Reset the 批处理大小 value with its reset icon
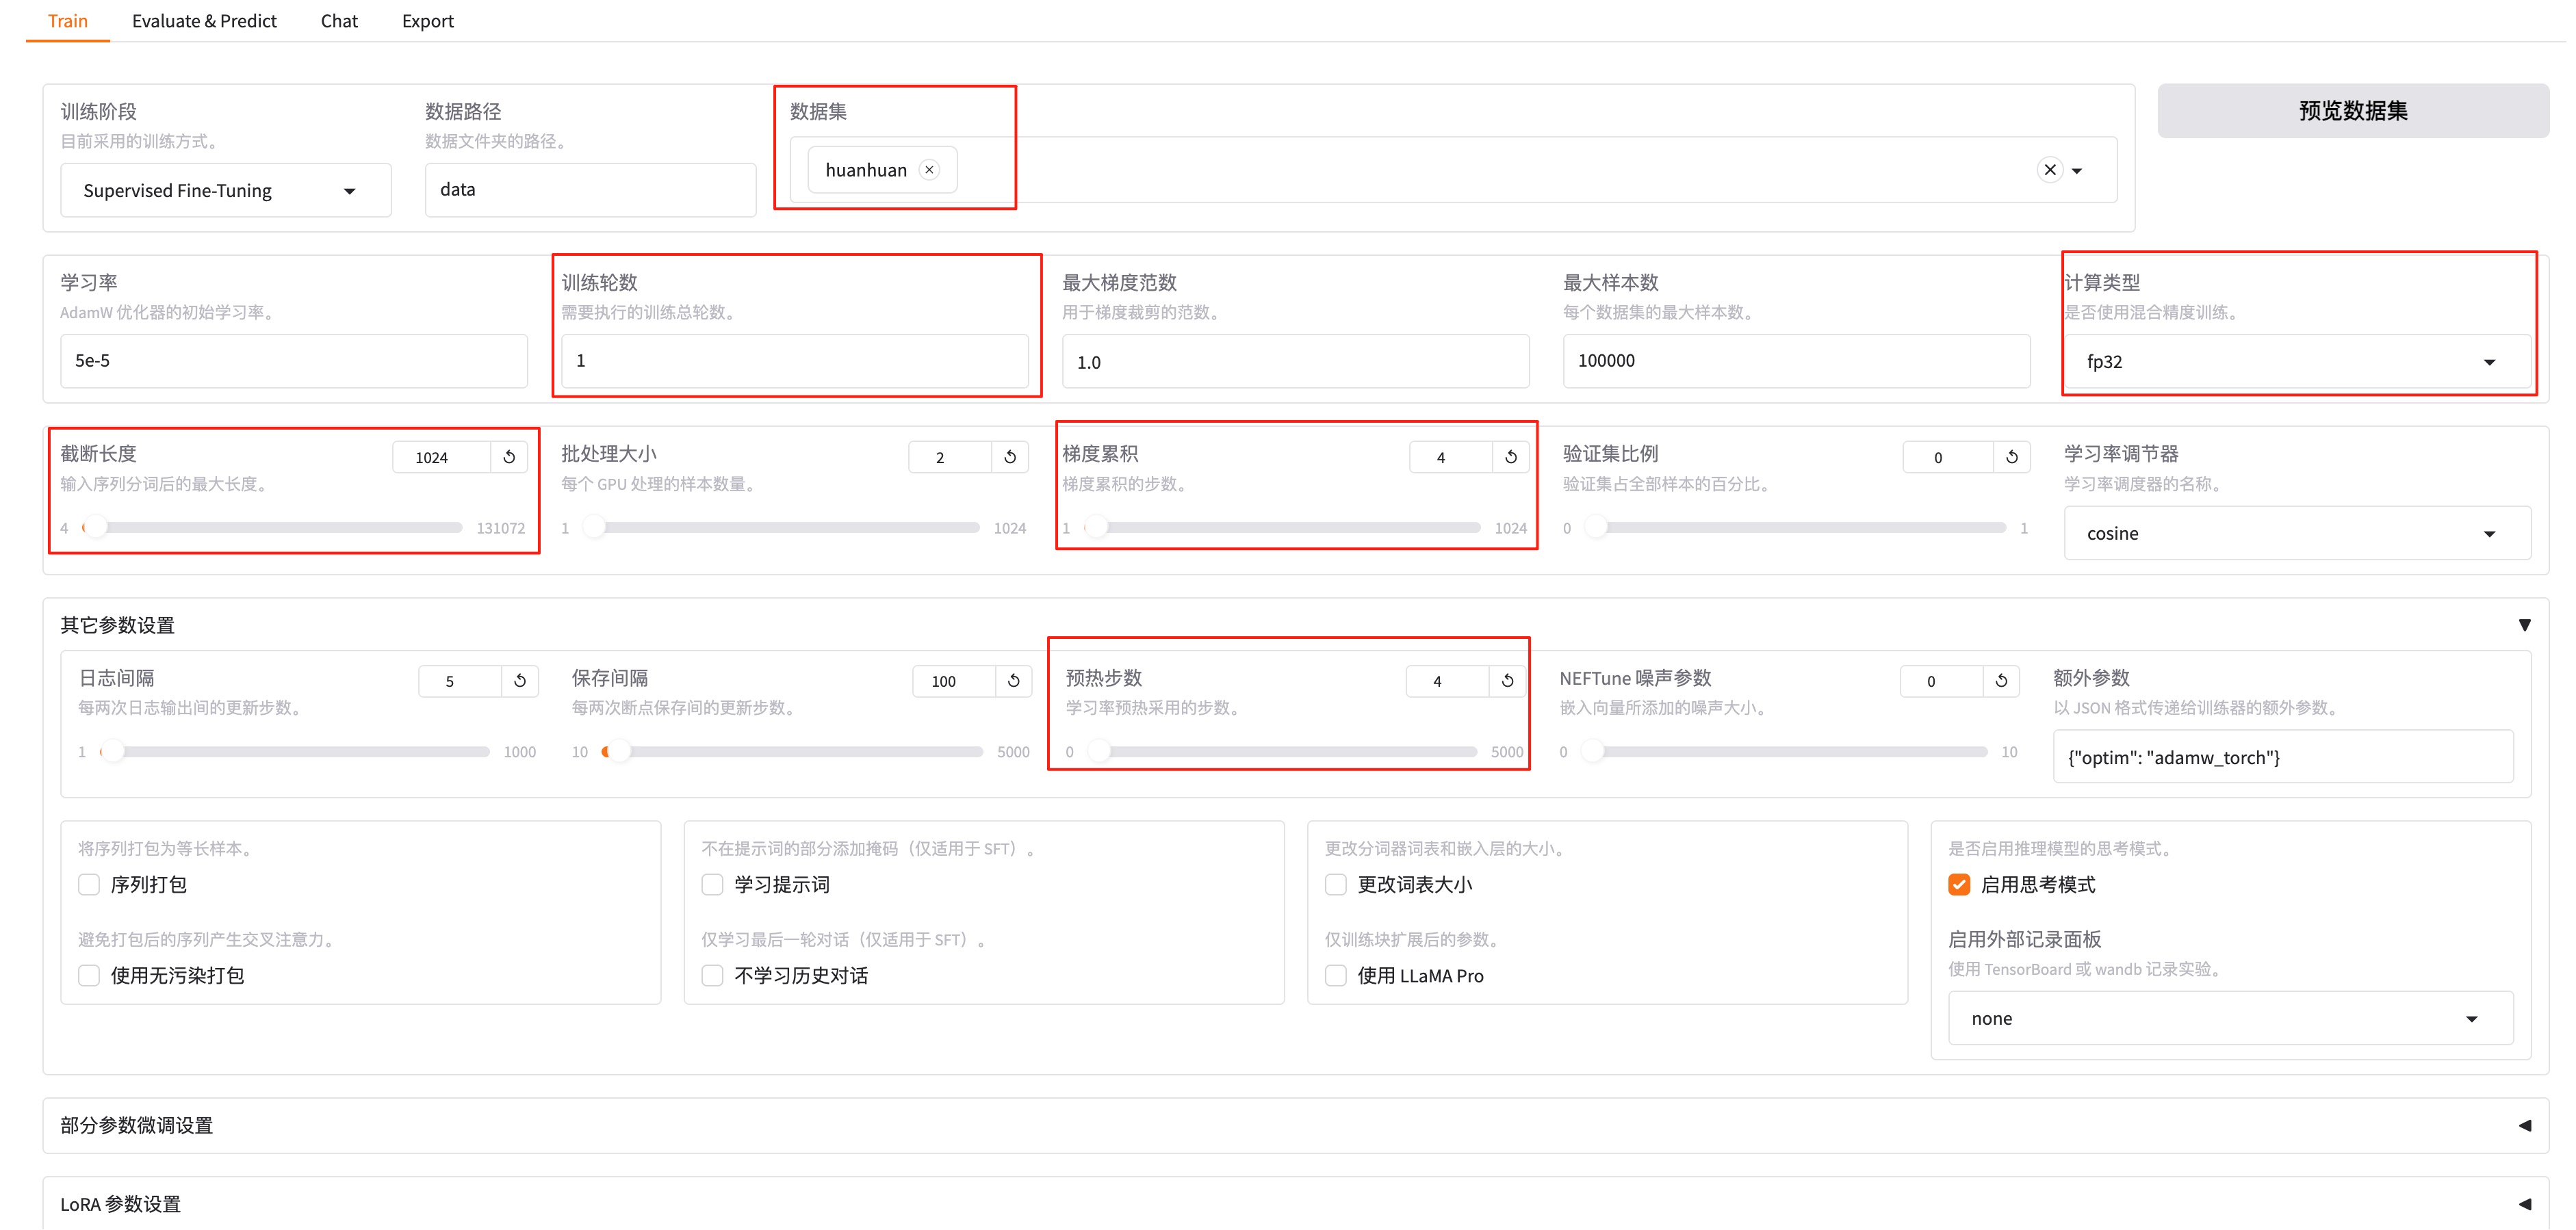 click(1010, 456)
